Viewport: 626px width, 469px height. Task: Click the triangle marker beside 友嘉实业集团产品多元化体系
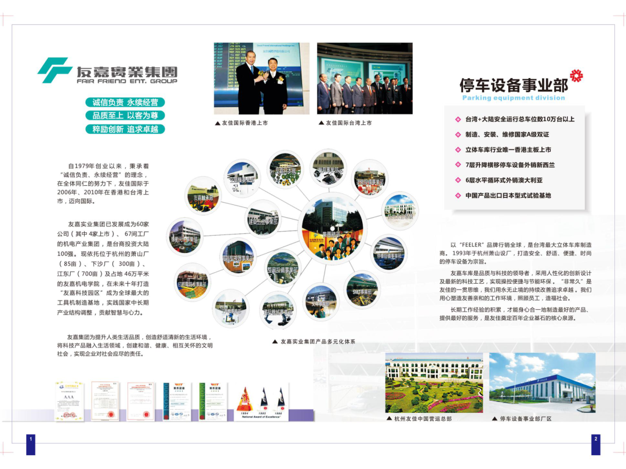[x=274, y=340]
